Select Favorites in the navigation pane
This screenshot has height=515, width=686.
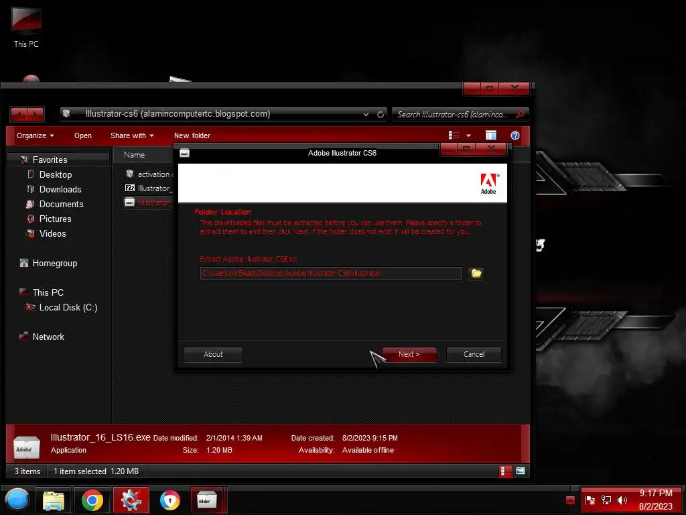[50, 160]
